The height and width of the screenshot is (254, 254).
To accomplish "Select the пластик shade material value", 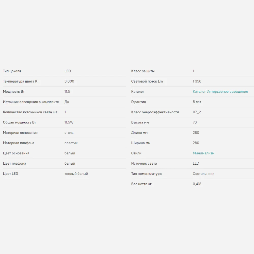I will pos(71,143).
